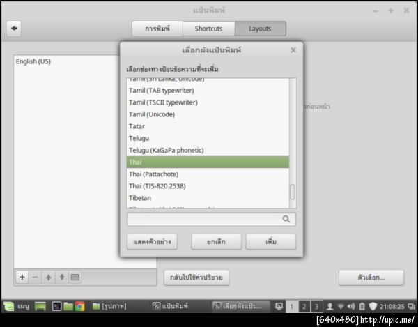The height and width of the screenshot is (327, 418).
Task: Open แป้นพิมพ์ window in taskbar
Action: point(171,306)
